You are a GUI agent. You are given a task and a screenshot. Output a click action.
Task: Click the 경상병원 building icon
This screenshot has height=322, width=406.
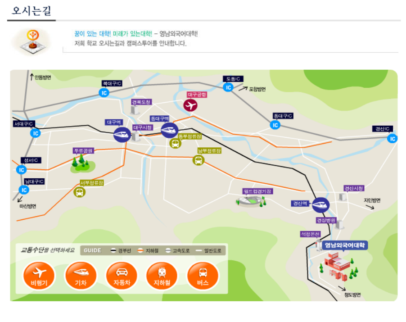(339, 224)
